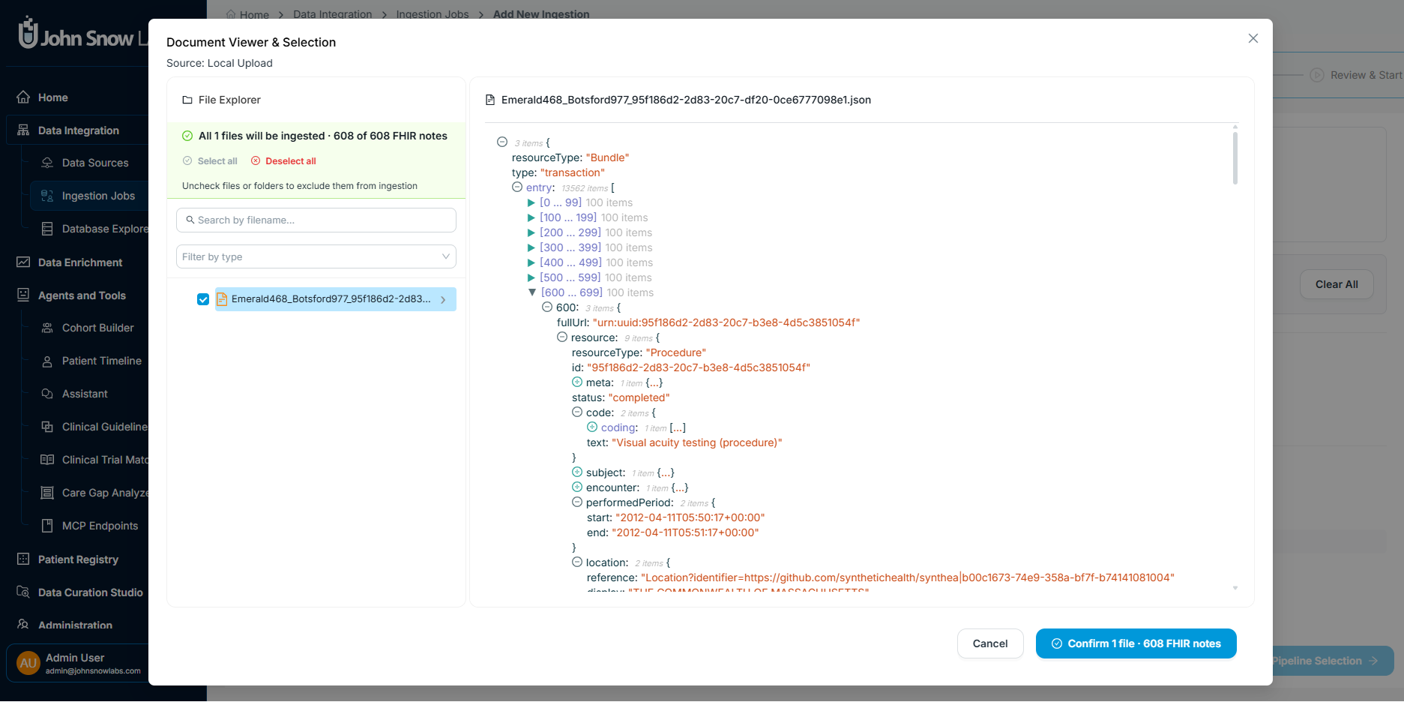Uncheck the Emerald468_Botsford977 file checkbox
The image size is (1404, 702).
pyautogui.click(x=203, y=299)
